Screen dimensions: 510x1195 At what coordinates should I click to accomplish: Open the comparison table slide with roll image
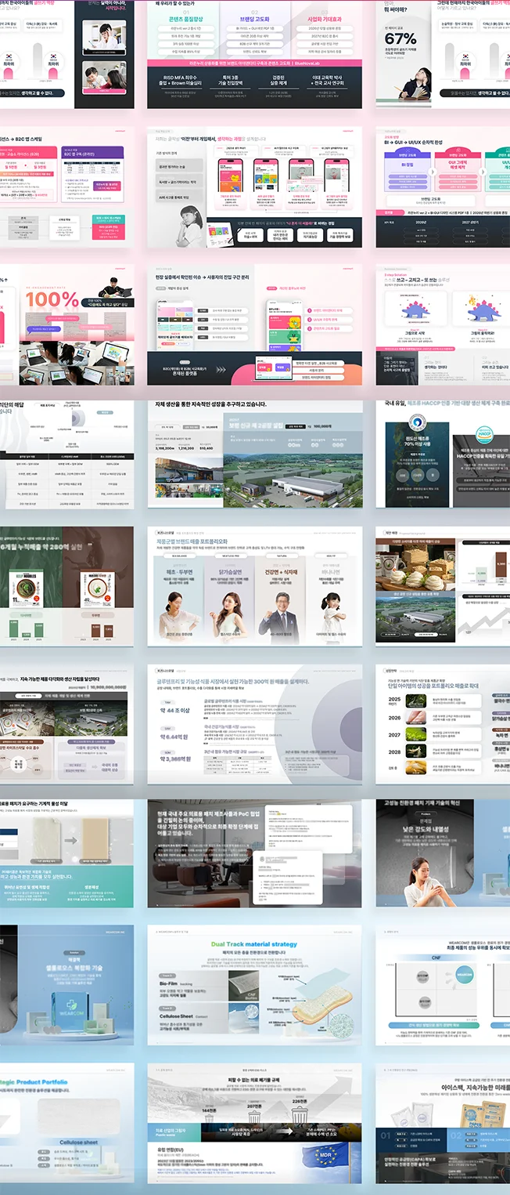click(67, 454)
